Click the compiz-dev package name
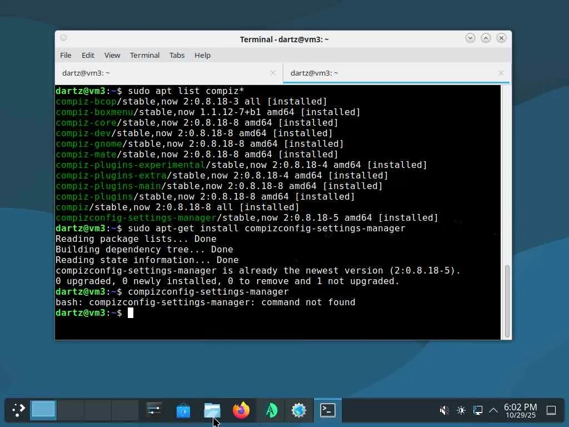This screenshot has width=569, height=427. pyautogui.click(x=83, y=133)
